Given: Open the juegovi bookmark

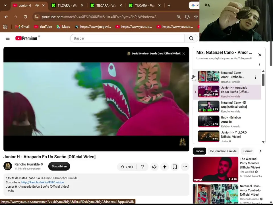Looking at the screenshot, I should pos(93,27).
